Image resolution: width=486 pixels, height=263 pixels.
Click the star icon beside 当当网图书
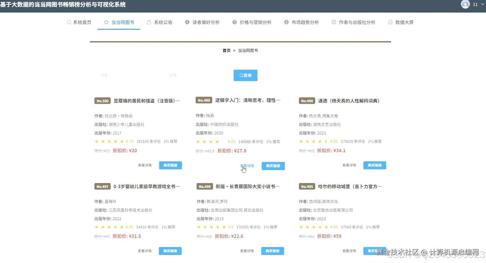coord(106,22)
